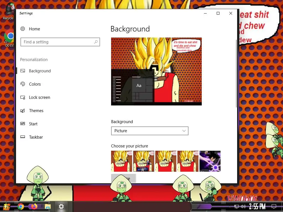Open the Themes brush icon

coord(23,111)
